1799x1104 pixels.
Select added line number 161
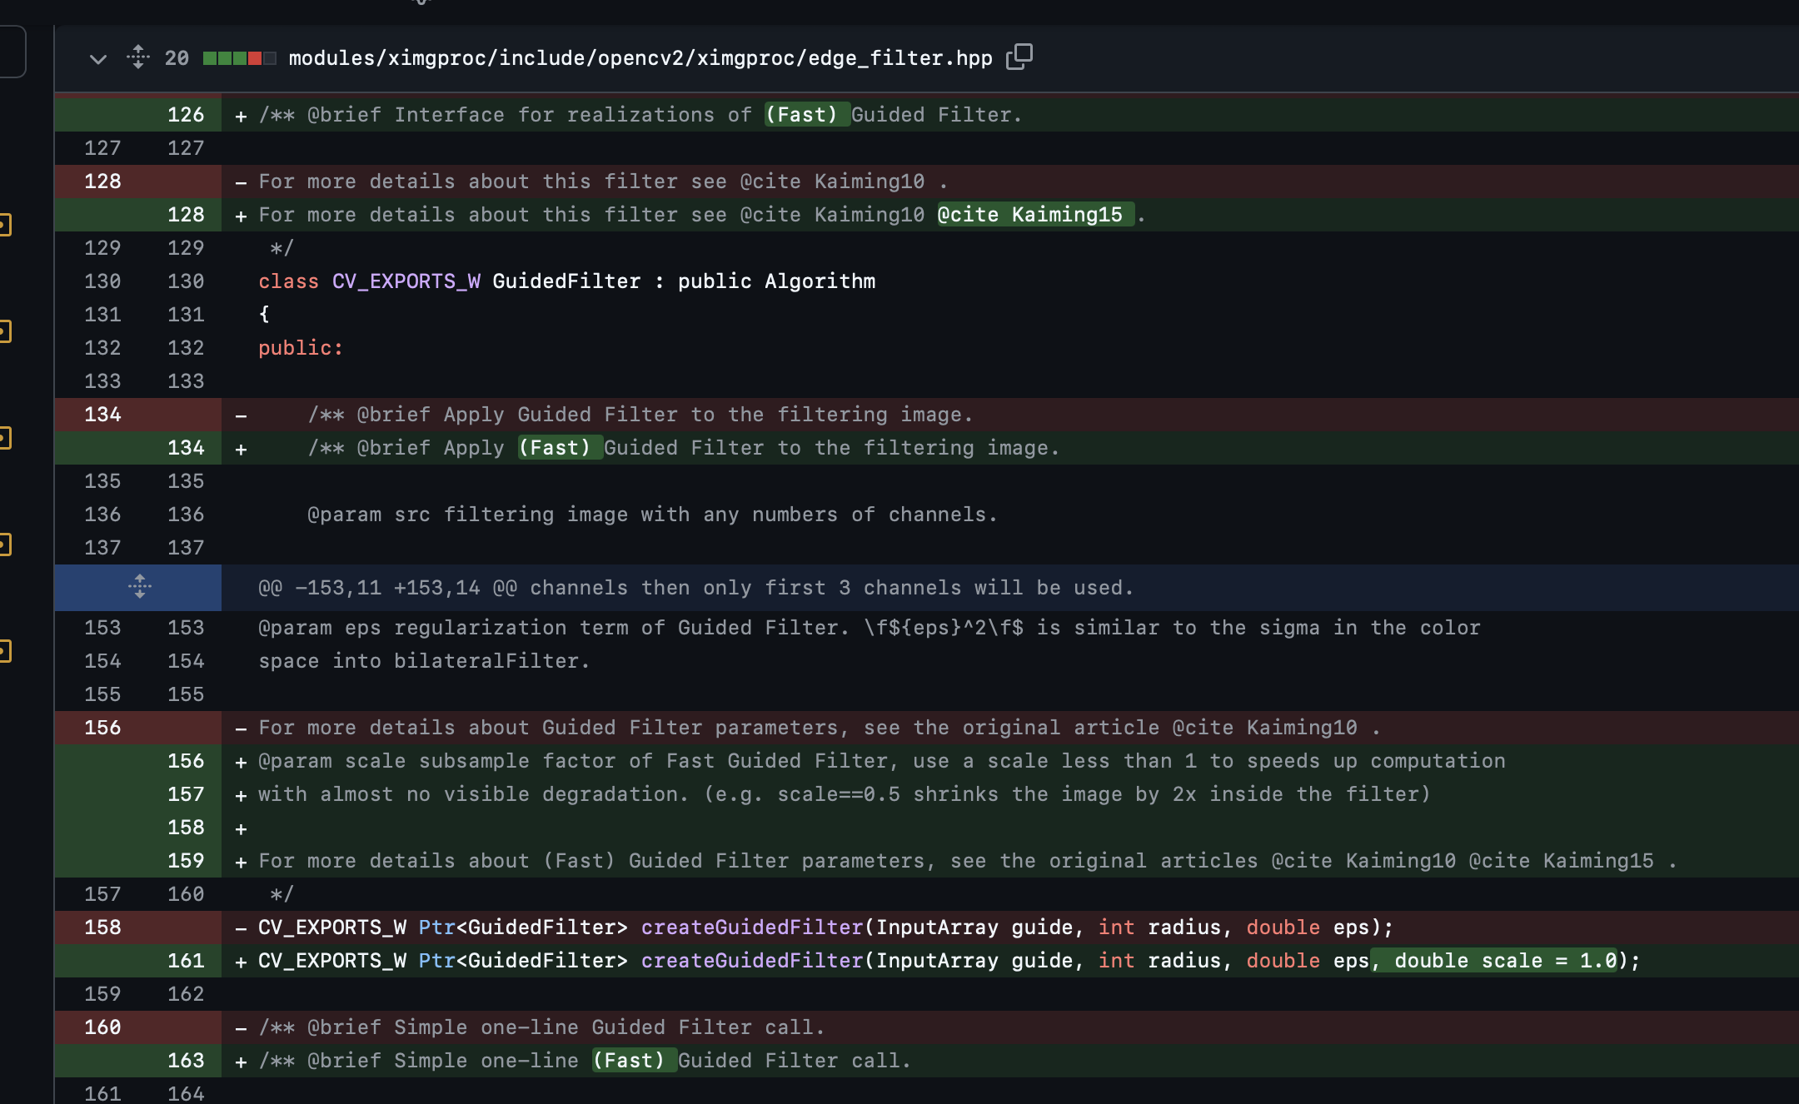pos(186,961)
